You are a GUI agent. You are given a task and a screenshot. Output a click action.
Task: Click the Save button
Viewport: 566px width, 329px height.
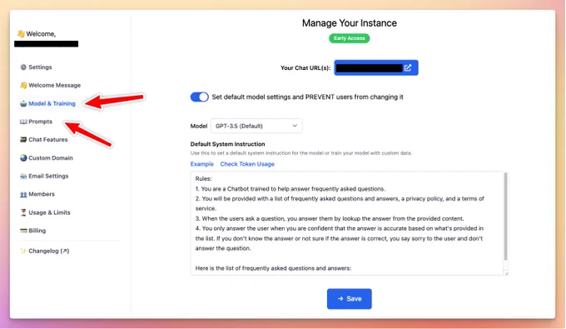coord(349,299)
